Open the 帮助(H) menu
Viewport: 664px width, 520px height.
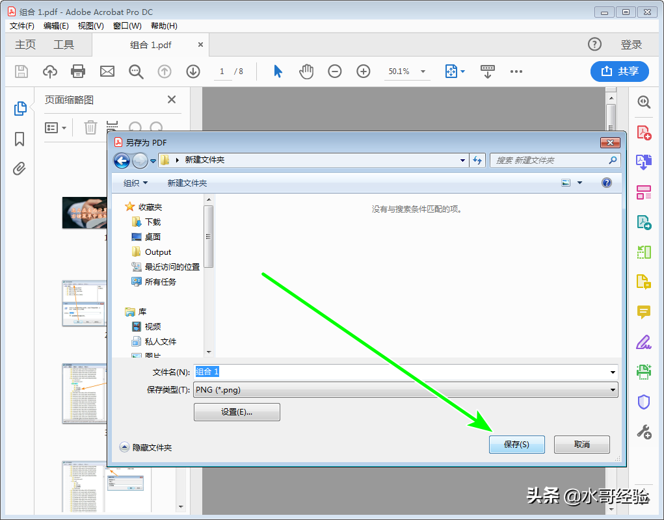pyautogui.click(x=164, y=26)
